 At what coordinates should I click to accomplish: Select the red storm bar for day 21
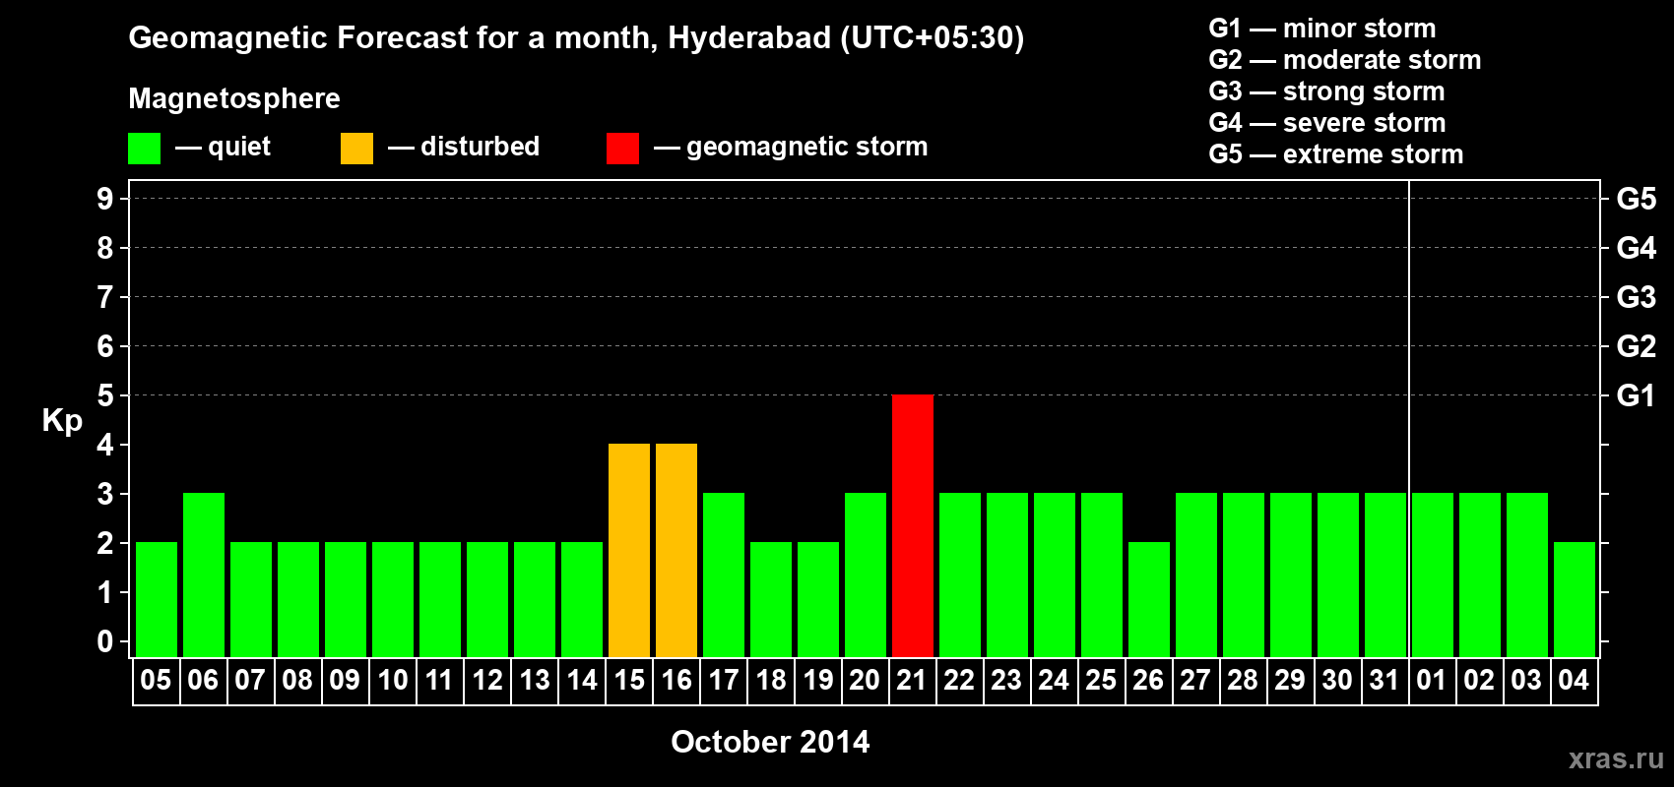(x=913, y=525)
